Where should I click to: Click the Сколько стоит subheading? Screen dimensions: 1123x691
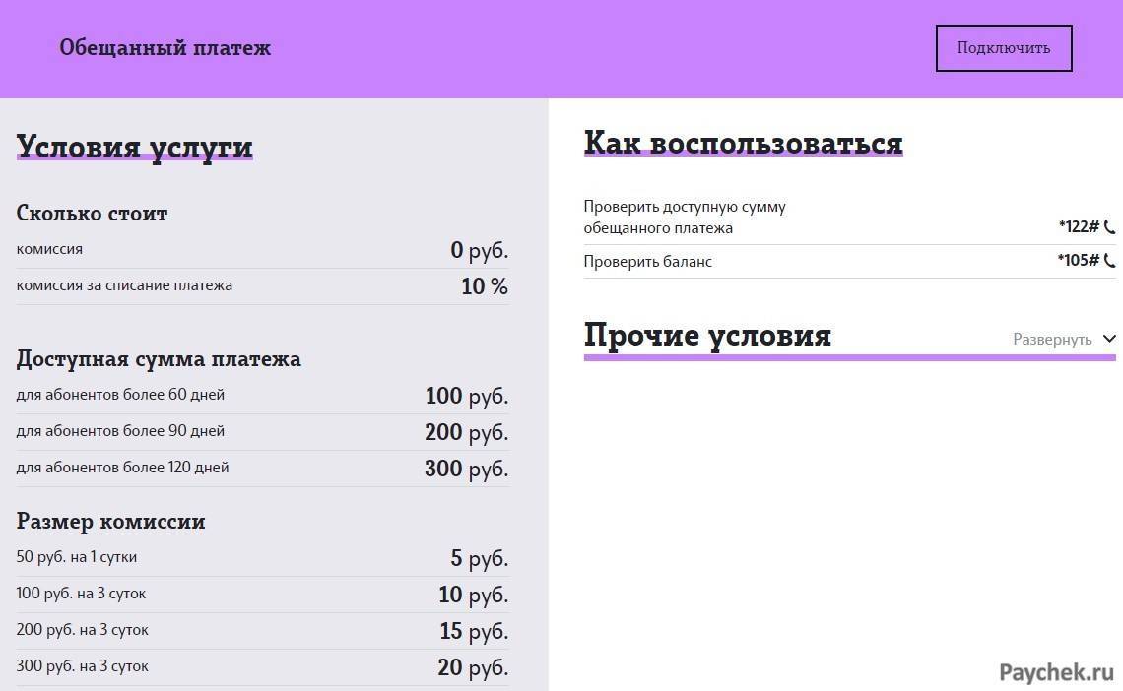pyautogui.click(x=92, y=214)
